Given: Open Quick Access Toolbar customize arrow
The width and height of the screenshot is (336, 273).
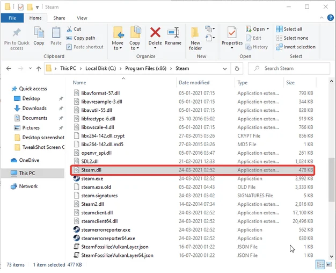Looking at the screenshot, I should (37, 7).
